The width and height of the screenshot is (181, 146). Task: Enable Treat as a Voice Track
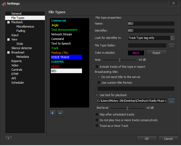point(97,126)
